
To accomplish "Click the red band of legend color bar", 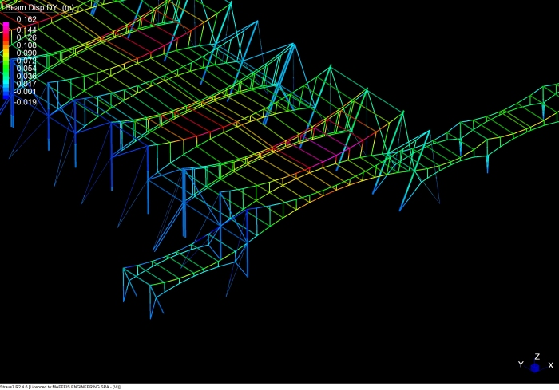I will 6,36.
